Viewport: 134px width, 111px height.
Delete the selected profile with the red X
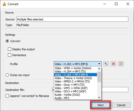point(113,64)
